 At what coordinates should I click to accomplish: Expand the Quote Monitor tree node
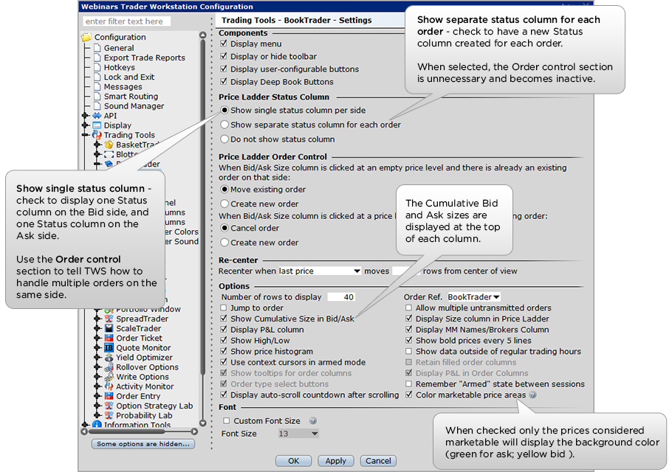pyautogui.click(x=97, y=348)
